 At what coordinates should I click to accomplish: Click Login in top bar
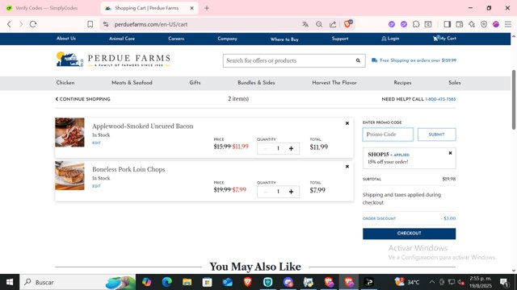[x=390, y=39]
